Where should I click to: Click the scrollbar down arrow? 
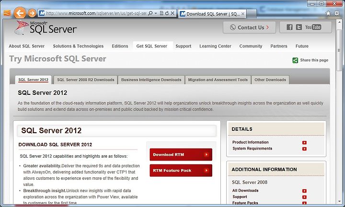pyautogui.click(x=339, y=201)
